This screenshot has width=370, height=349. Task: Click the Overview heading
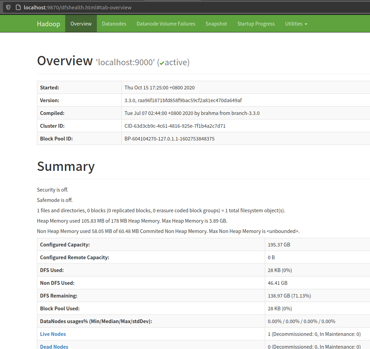pyautogui.click(x=65, y=61)
